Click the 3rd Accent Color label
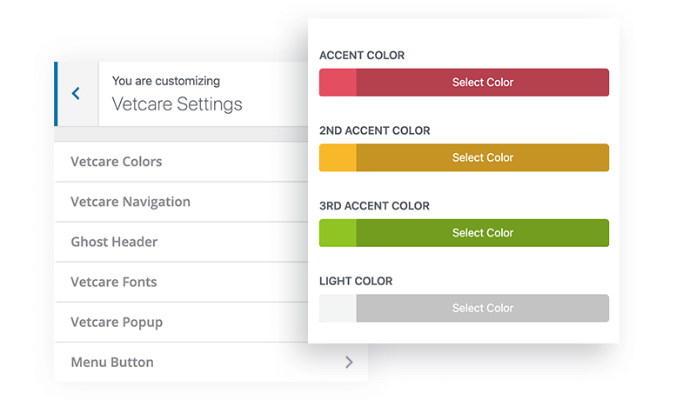 (x=374, y=206)
